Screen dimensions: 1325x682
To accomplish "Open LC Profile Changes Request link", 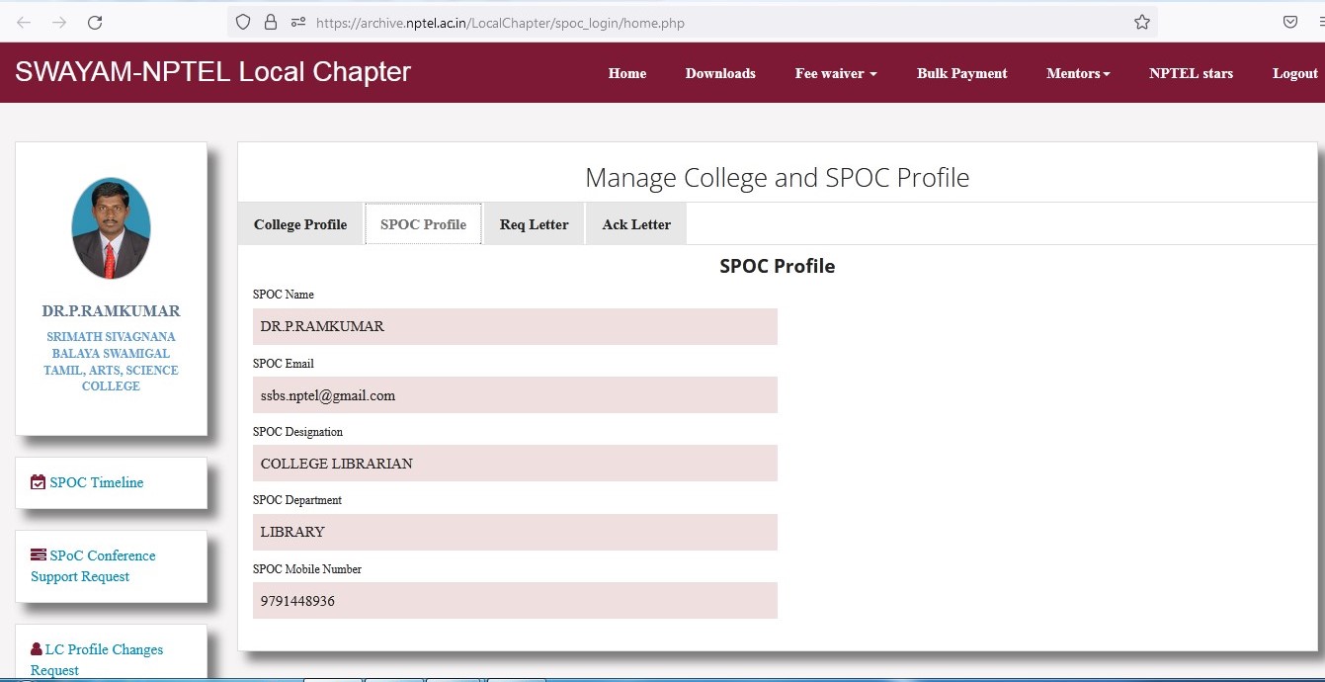I will tap(97, 659).
